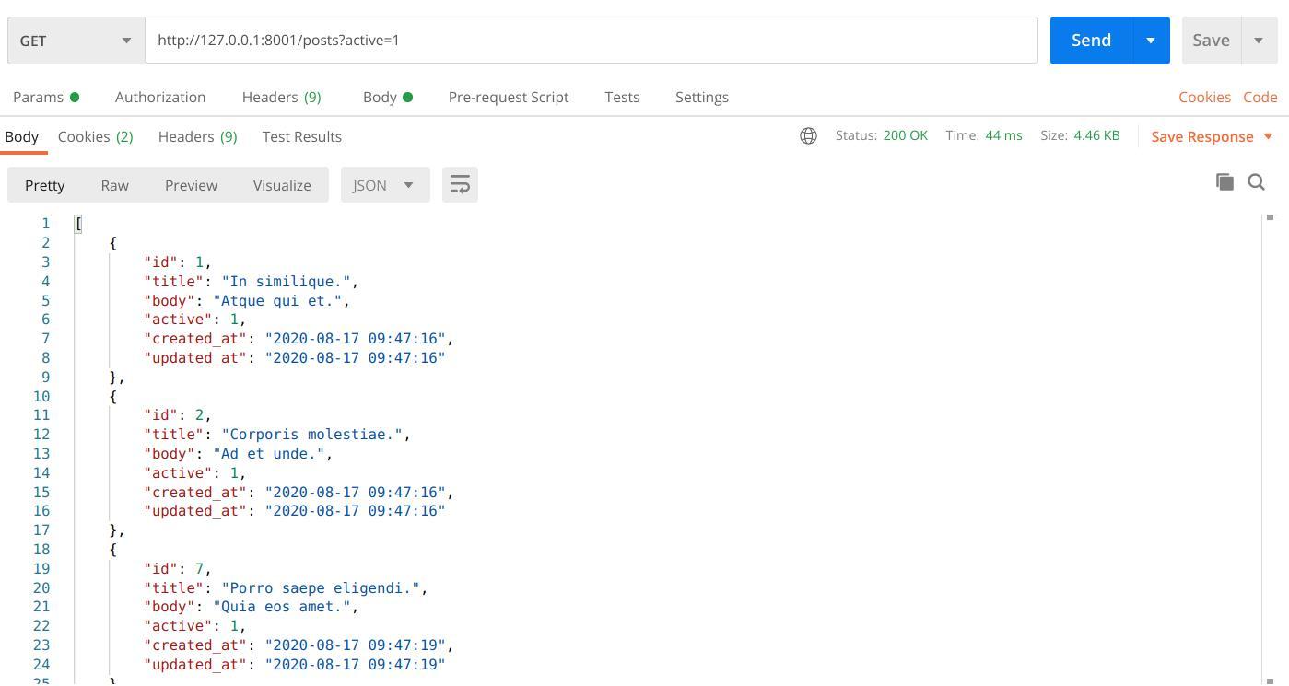Screen dimensions: 1289x686
Task: Select the Pretty view mode
Action: (x=45, y=185)
